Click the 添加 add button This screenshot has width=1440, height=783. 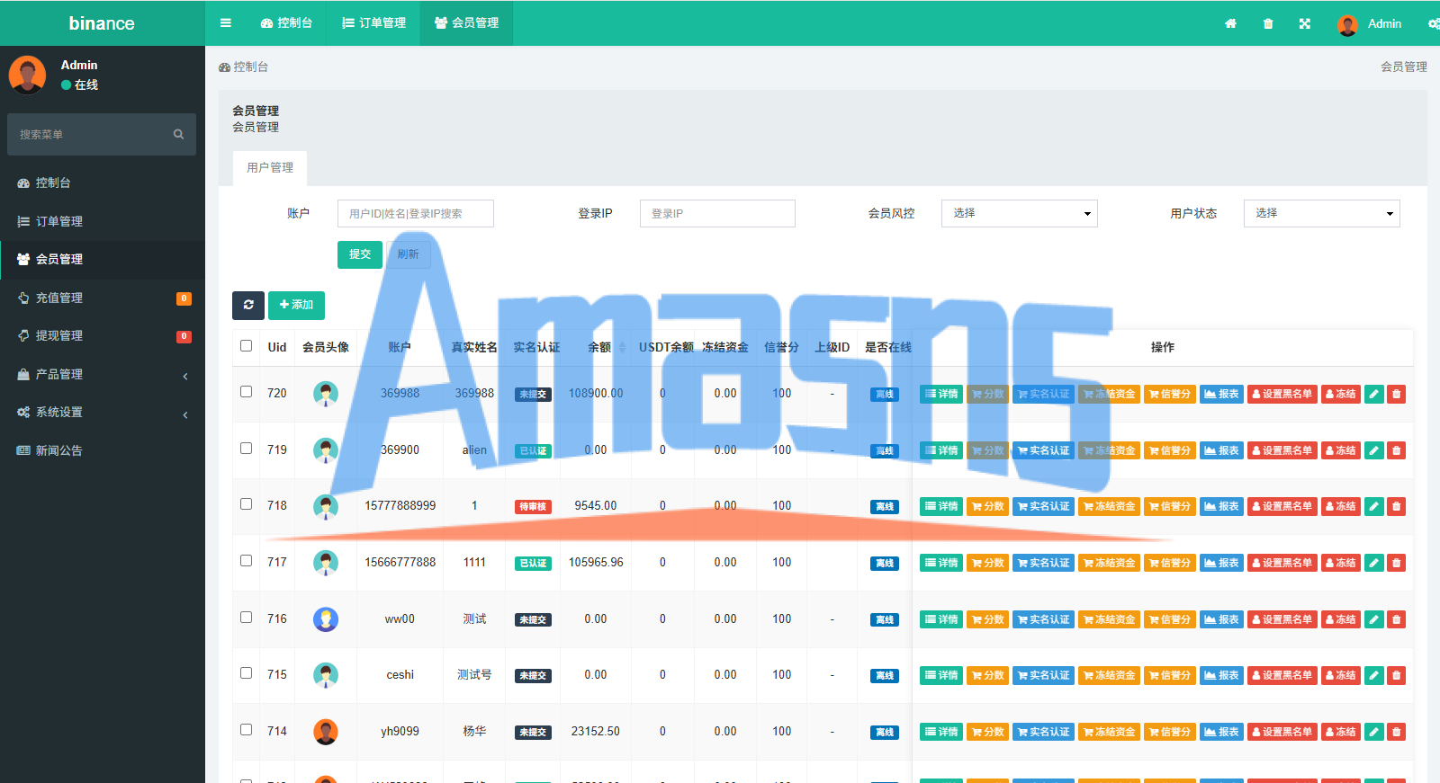(296, 306)
